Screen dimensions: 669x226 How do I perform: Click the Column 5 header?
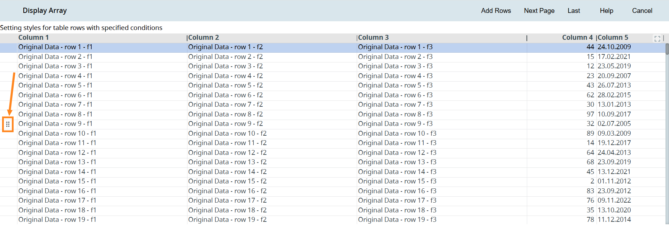coord(613,38)
